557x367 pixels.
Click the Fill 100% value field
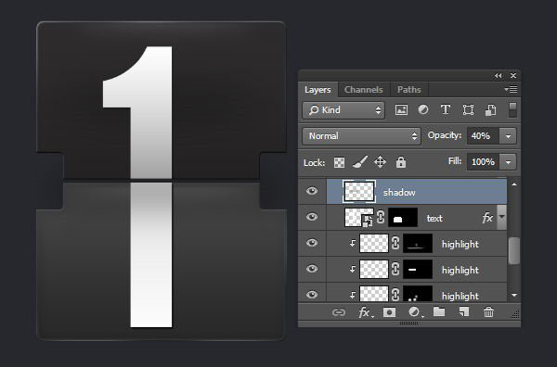483,162
